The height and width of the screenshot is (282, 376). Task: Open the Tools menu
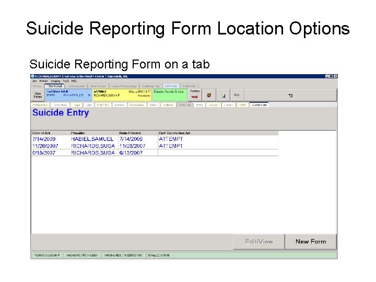tap(66, 81)
